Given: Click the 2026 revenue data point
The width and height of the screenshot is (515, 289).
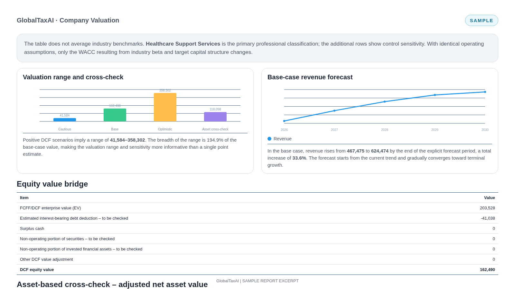Looking at the screenshot, I should (284, 121).
